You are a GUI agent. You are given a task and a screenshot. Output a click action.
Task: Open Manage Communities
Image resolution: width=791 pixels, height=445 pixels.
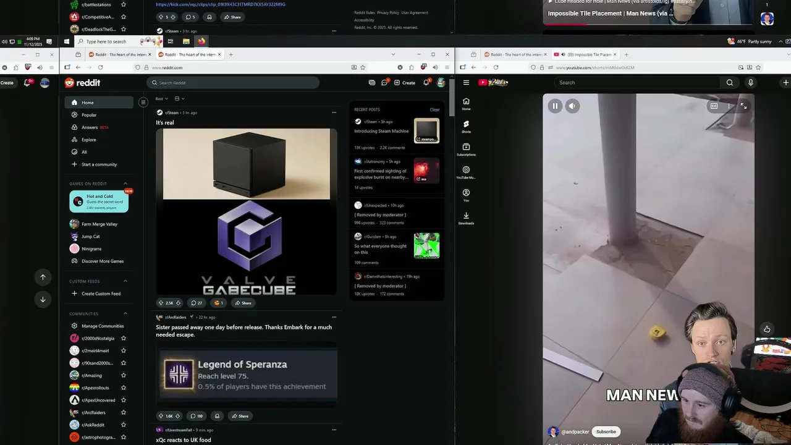[99, 326]
